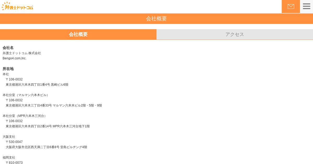
Task: Click the 所在地 heading
Action: [x=8, y=69]
